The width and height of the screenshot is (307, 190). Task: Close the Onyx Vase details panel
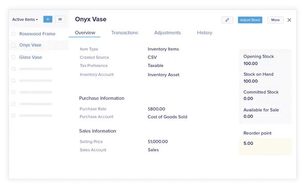[289, 20]
